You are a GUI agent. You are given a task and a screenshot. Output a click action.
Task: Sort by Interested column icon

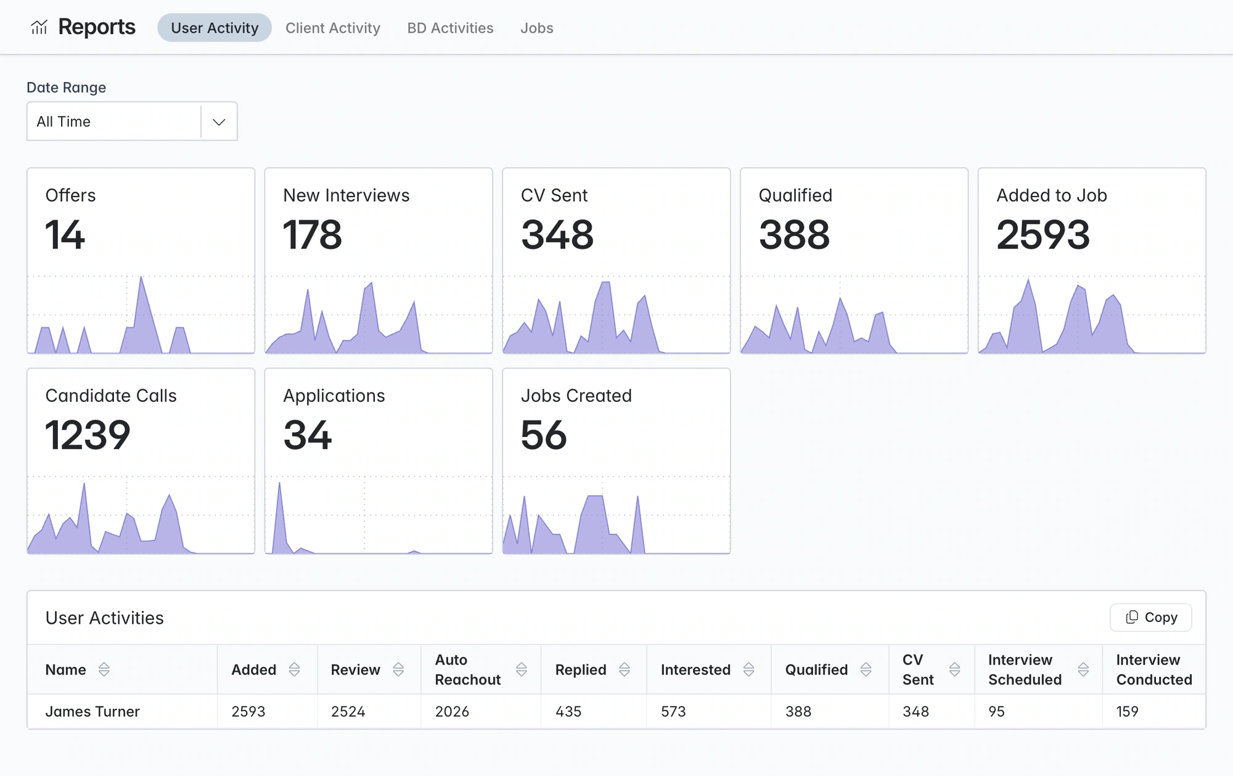point(749,669)
